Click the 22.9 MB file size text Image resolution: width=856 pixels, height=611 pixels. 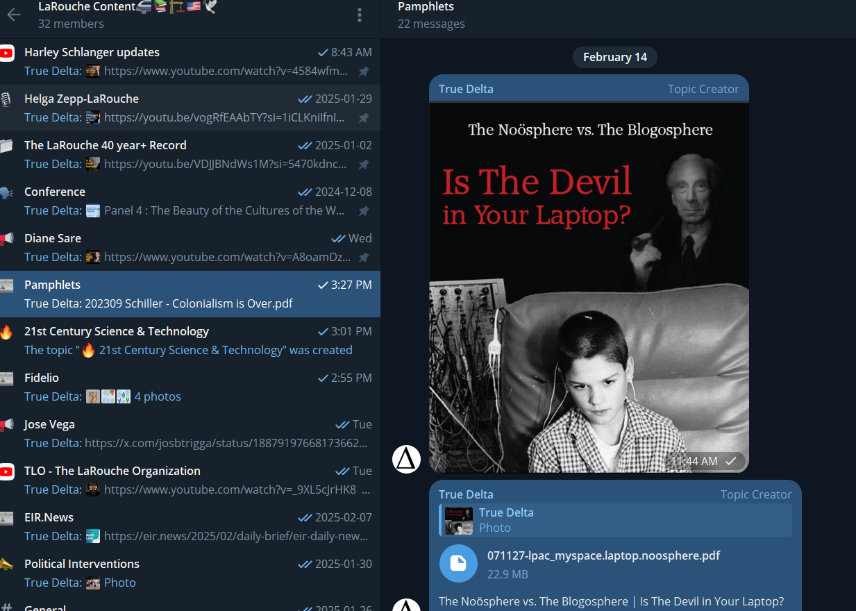click(507, 574)
